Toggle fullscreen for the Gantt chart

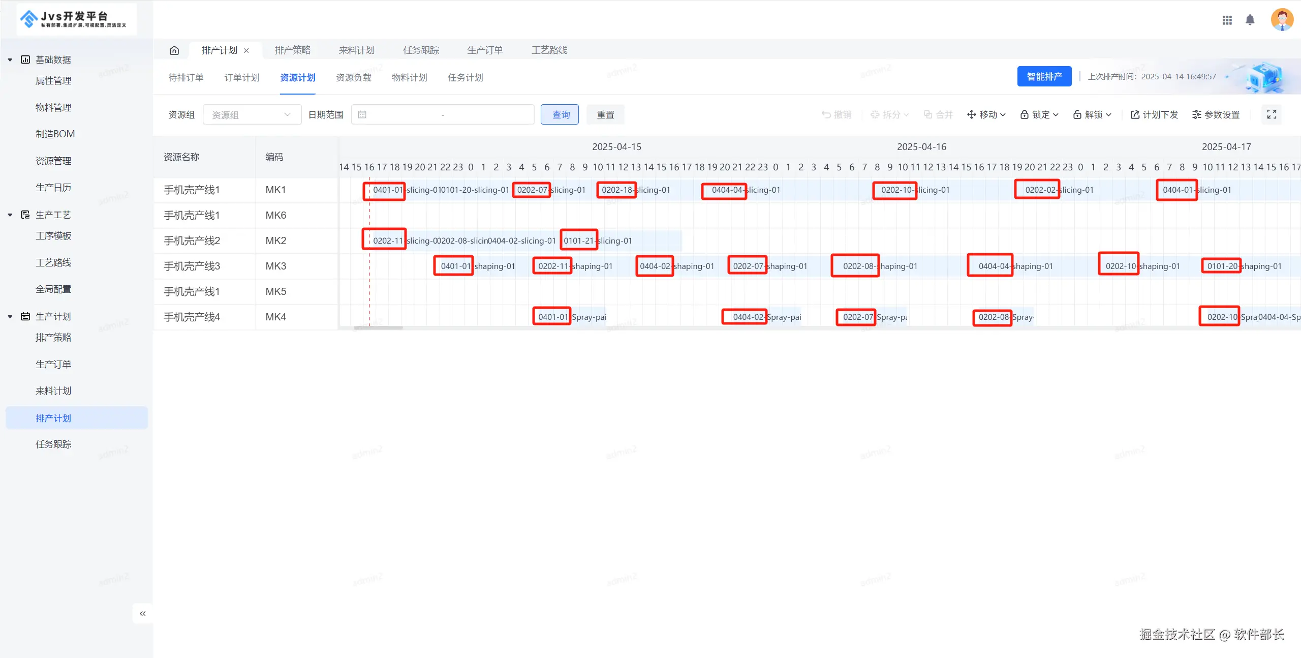1272,114
